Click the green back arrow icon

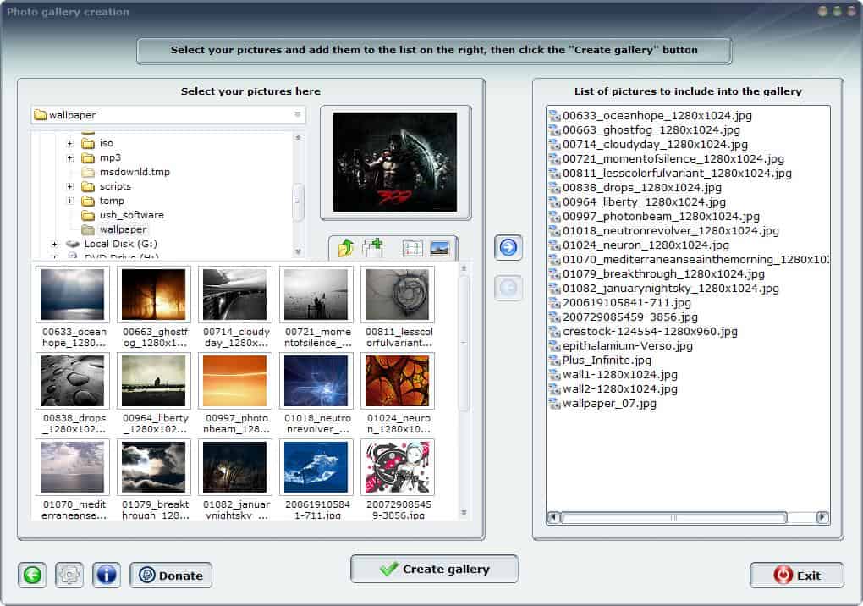(32, 576)
